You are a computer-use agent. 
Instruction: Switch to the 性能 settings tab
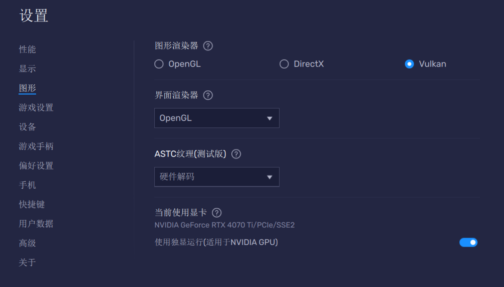click(28, 49)
